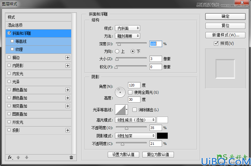
Task: Check the 内发光 effect checkbox
Action: pyautogui.click(x=9, y=73)
